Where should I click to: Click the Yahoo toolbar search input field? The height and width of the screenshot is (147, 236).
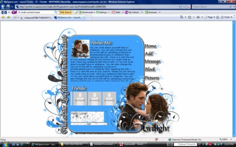pos(37,12)
